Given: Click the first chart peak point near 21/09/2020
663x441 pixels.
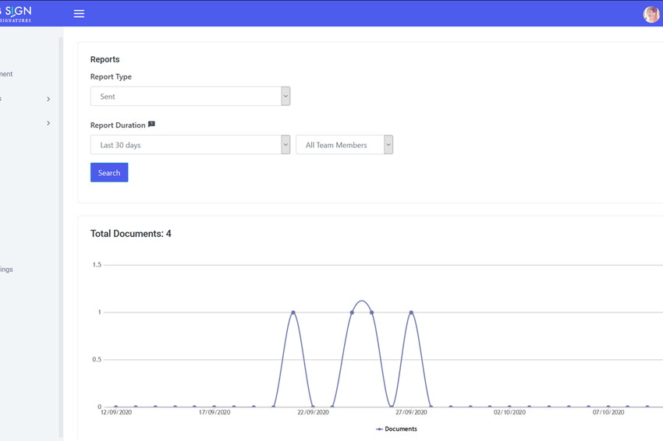Looking at the screenshot, I should tap(293, 312).
